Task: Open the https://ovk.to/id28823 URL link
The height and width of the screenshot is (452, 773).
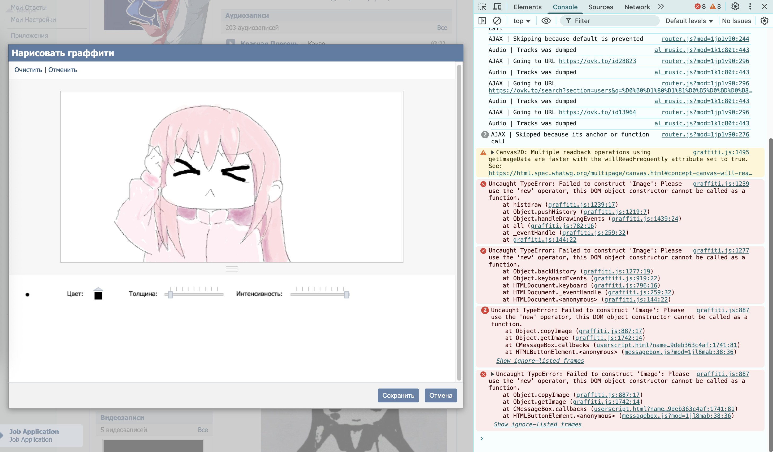Action: (x=597, y=61)
